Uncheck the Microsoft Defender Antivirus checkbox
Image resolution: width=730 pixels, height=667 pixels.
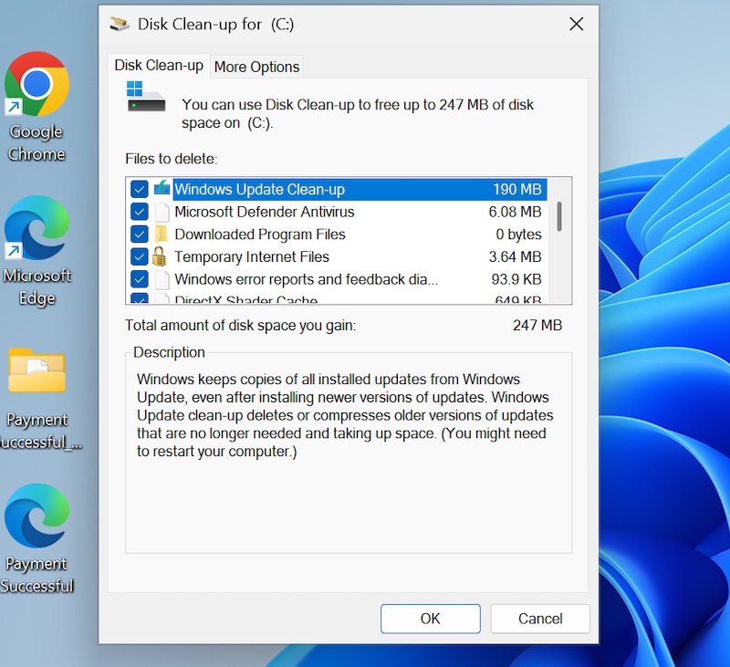tap(140, 212)
